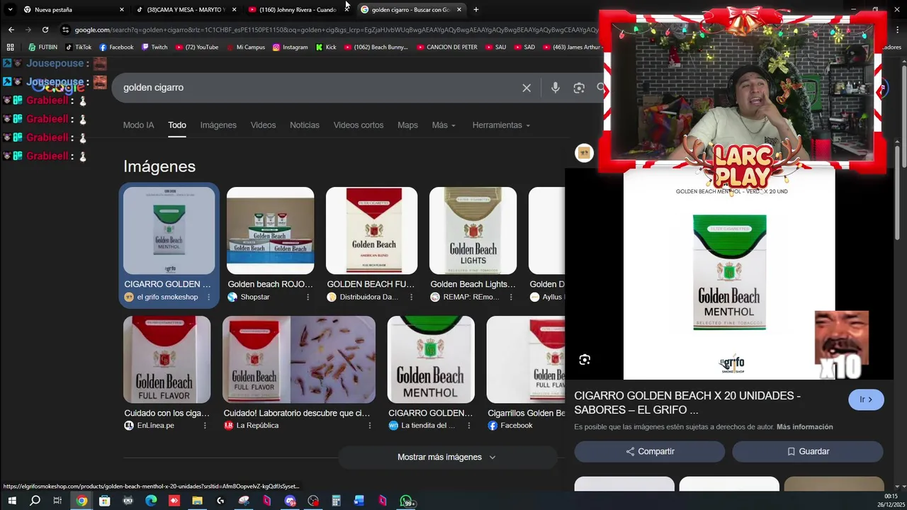
Task: Open La tiendita Menthol image thumbnail
Action: tap(431, 359)
